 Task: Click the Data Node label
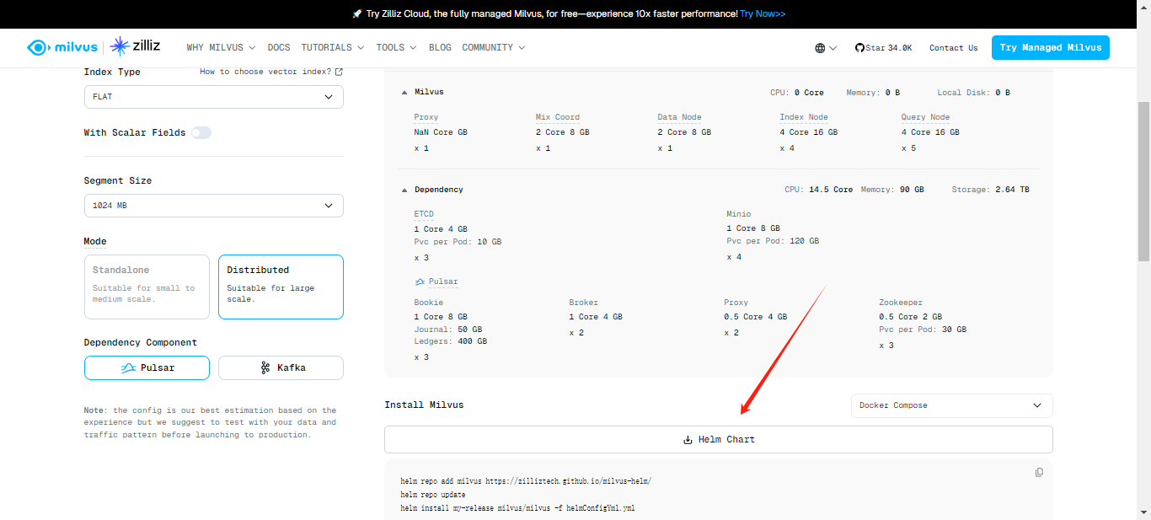pos(679,117)
